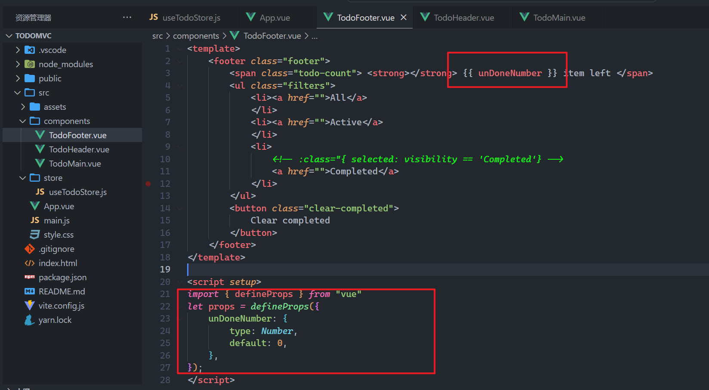Click git icon beside .gitignore

tap(30, 249)
